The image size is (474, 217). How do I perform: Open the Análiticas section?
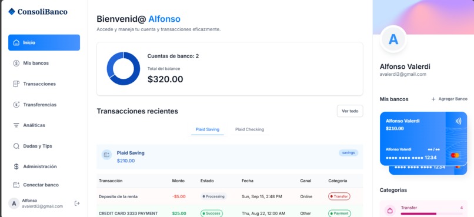click(44, 125)
